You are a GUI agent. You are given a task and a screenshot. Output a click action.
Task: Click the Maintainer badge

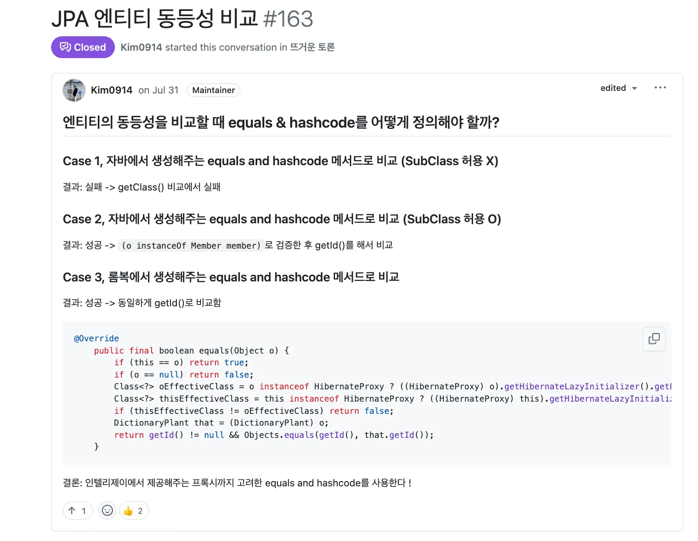click(213, 90)
